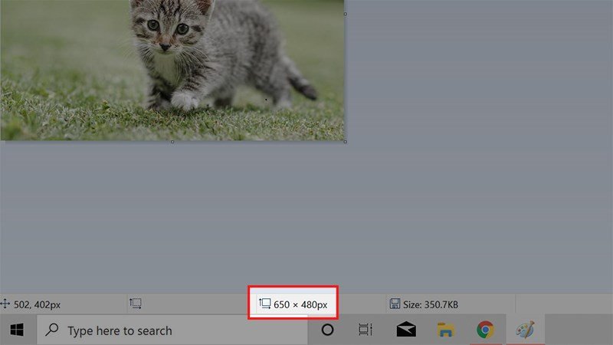Viewport: 613px width, 345px height.
Task: Click the Paint app icon in taskbar
Action: 525,330
